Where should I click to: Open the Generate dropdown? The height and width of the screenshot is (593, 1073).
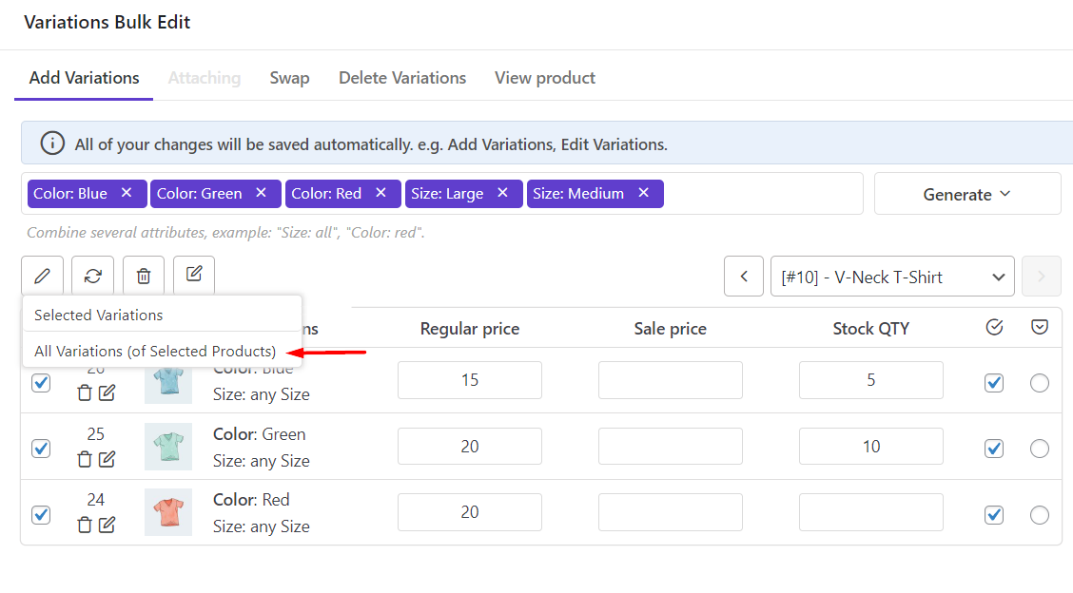[966, 194]
